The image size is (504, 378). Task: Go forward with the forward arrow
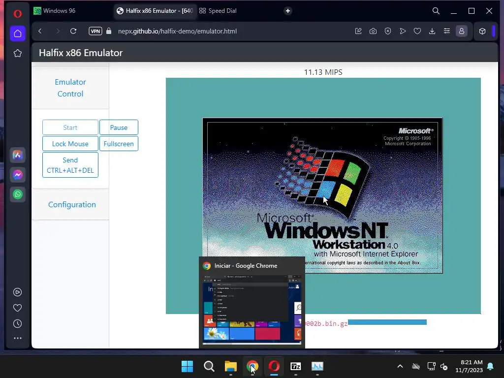click(58, 31)
